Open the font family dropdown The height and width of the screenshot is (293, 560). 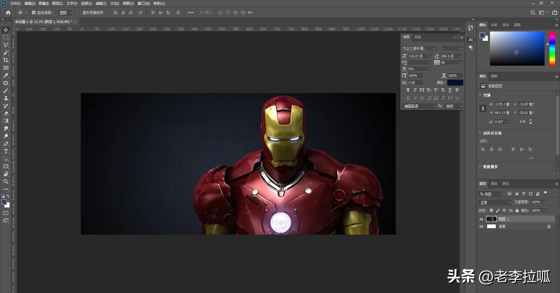point(434,48)
